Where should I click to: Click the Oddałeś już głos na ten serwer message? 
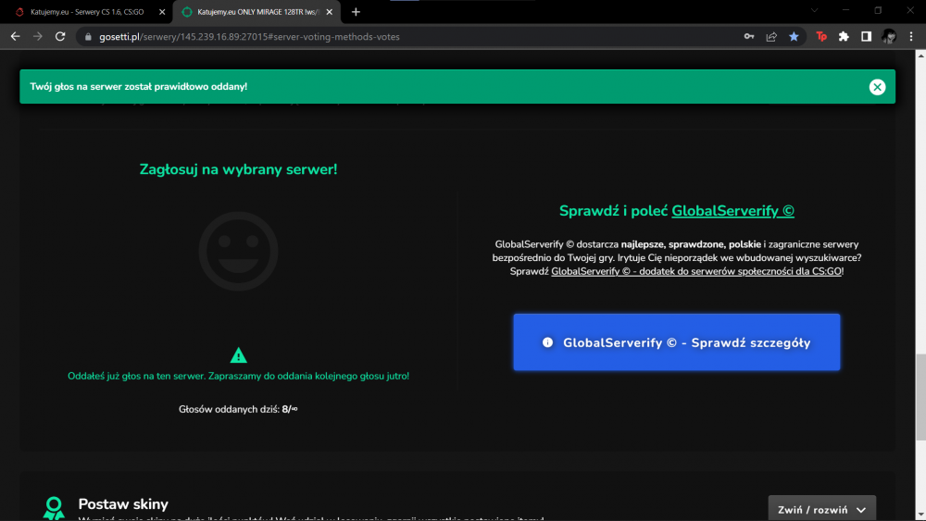click(238, 376)
